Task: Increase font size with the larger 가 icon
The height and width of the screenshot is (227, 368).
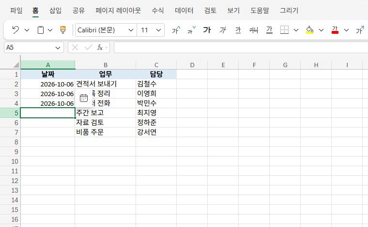Action: (x=176, y=30)
